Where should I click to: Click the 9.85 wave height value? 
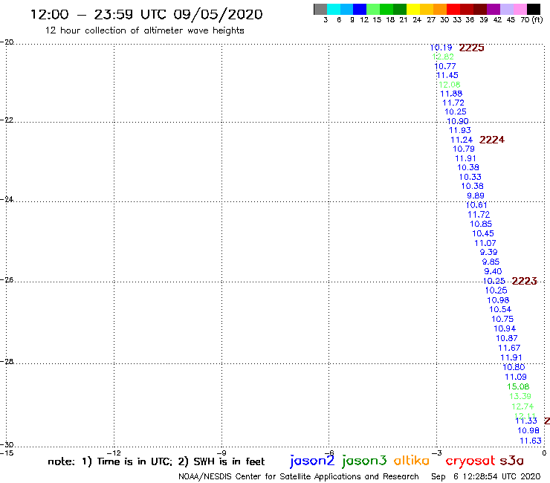(x=491, y=262)
